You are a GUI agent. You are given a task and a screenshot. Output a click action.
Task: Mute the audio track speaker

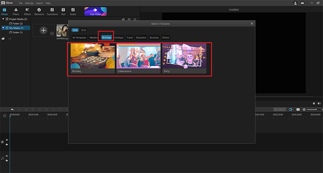tap(7, 156)
